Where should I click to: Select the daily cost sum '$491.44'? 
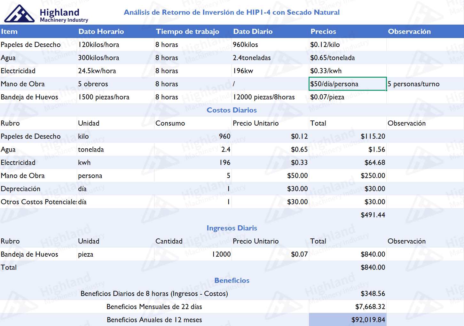(373, 215)
